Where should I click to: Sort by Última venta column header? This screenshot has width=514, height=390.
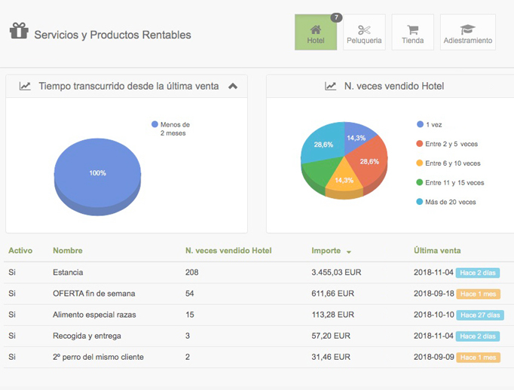pyautogui.click(x=437, y=251)
